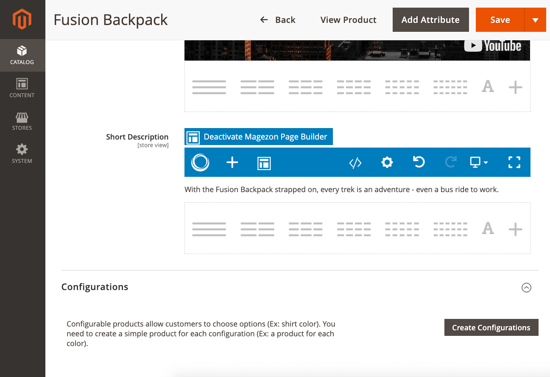Insert five-column row layout below YouTube video
Viewport: 550px width, 377px height.
402,87
